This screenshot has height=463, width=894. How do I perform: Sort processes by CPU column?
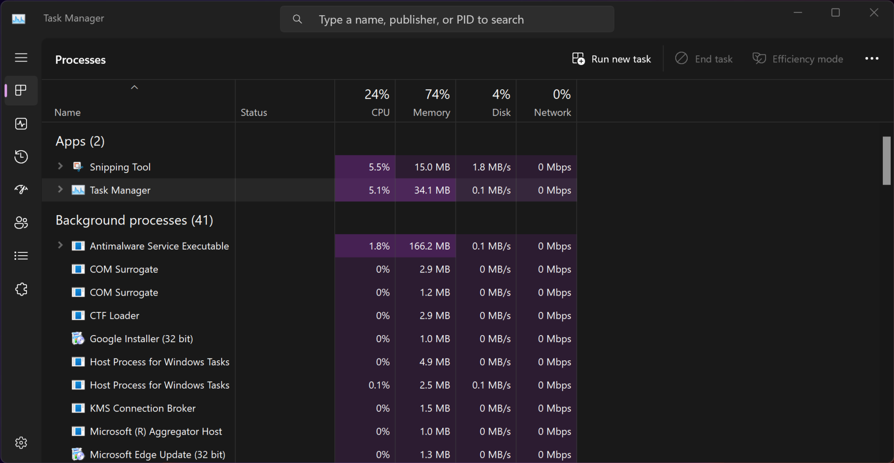click(x=377, y=103)
